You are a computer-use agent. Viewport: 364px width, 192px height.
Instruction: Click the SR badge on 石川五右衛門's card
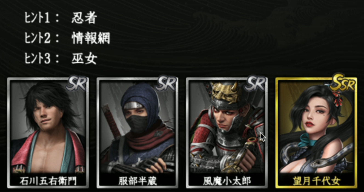pos(77,83)
